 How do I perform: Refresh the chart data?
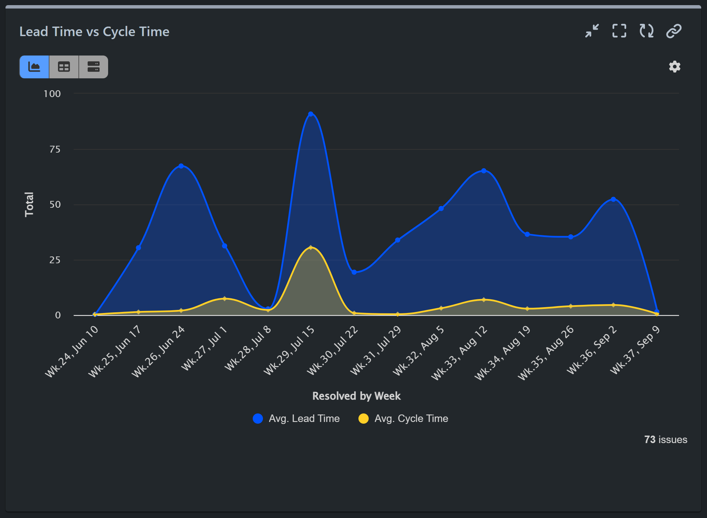pos(646,31)
